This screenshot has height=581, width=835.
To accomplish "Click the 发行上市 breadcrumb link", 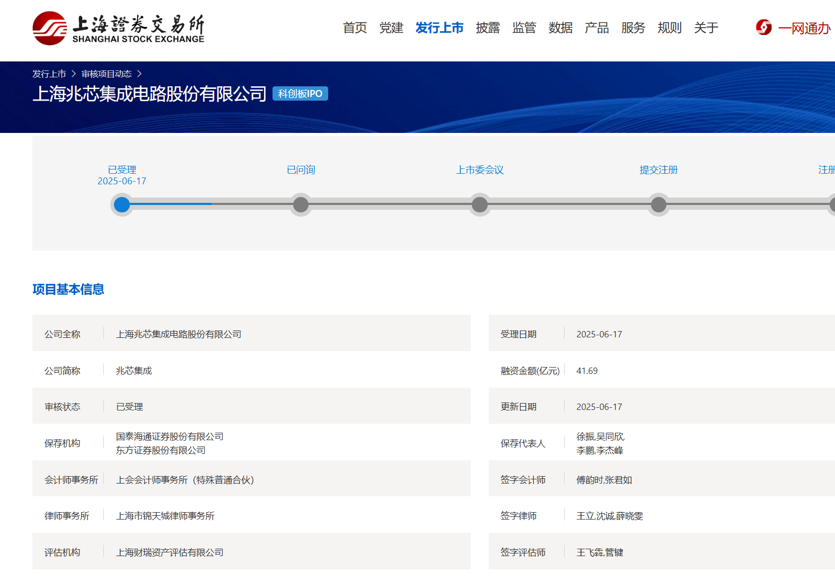I will [49, 74].
